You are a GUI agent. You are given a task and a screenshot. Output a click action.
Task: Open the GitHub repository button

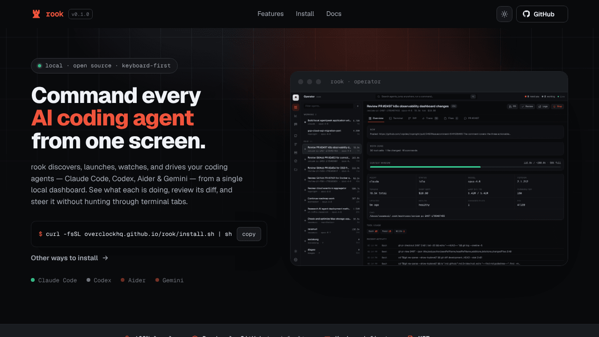542,14
